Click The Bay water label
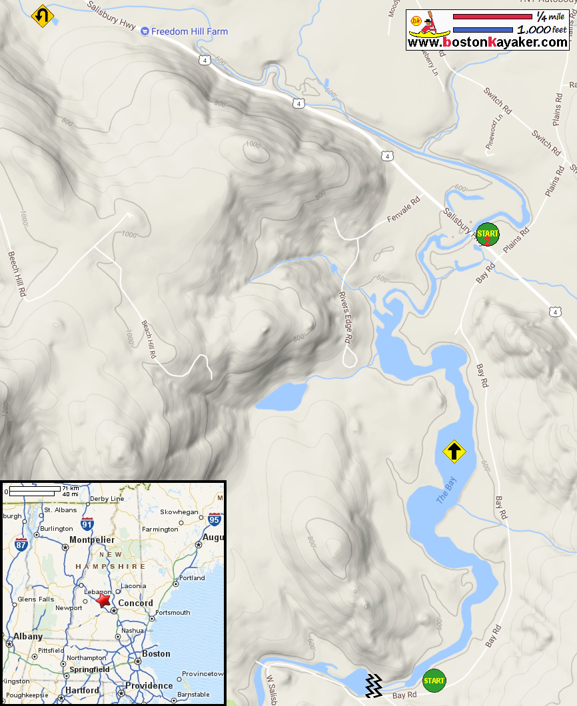This screenshot has width=577, height=706. pyautogui.click(x=446, y=490)
